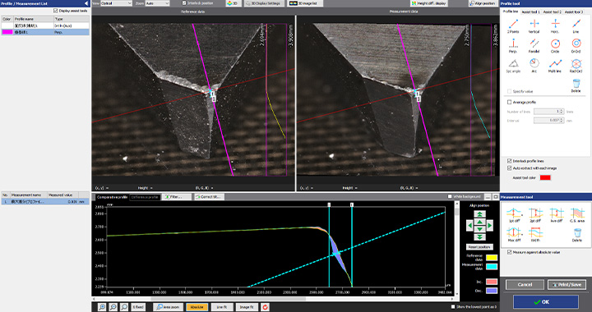Select the Multi line profile tool

coord(555,66)
